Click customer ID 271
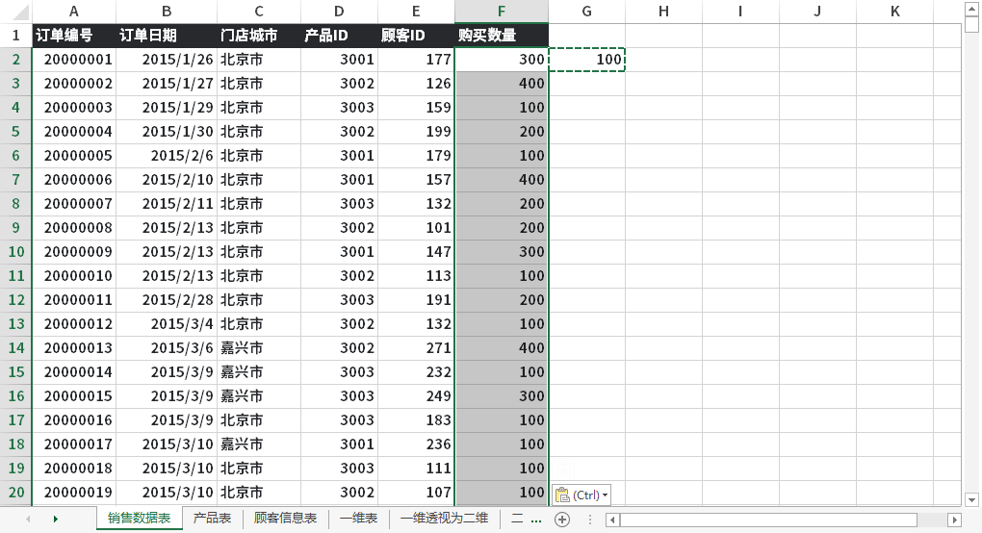 [x=416, y=348]
